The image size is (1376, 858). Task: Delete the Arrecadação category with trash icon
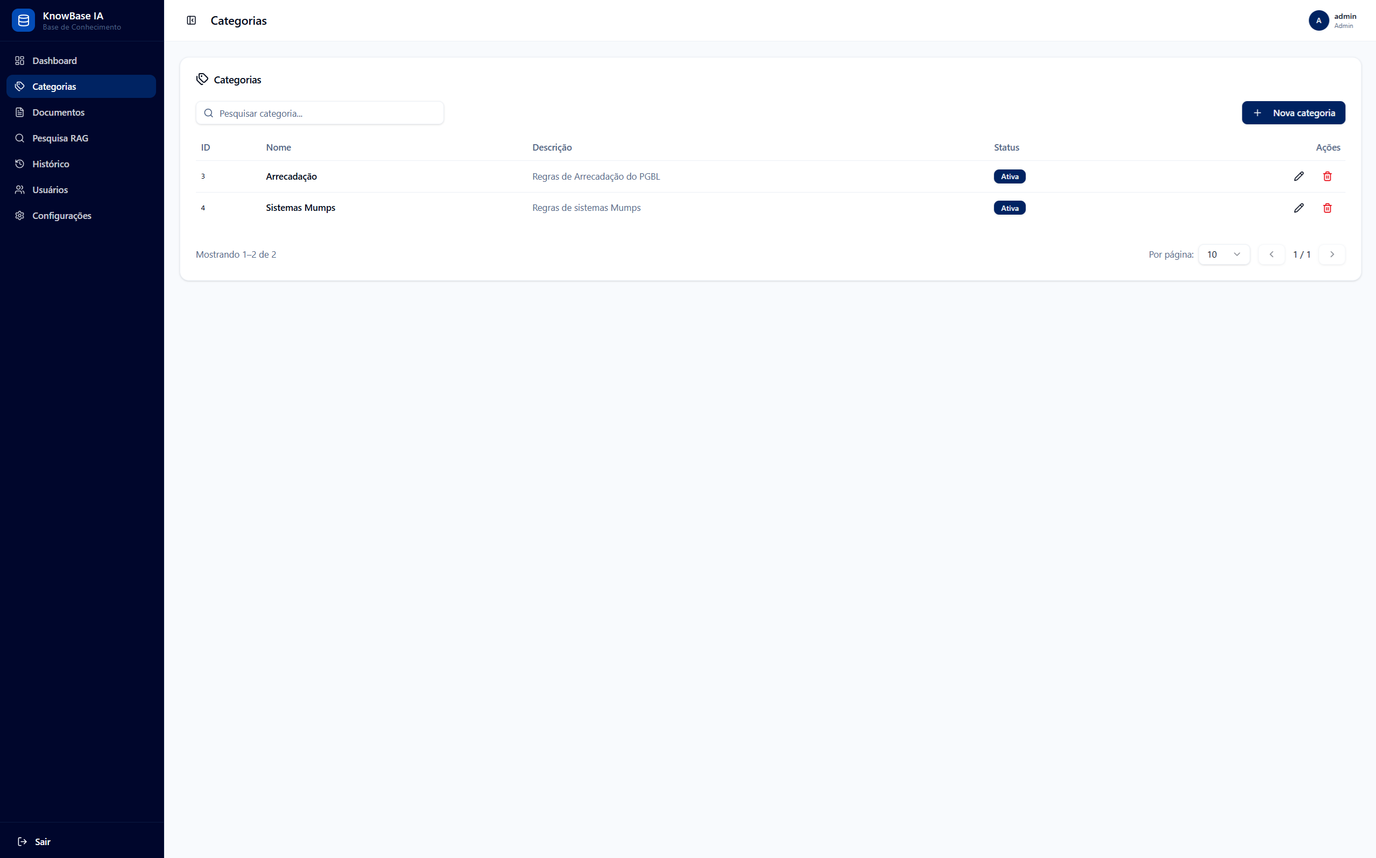click(x=1327, y=176)
